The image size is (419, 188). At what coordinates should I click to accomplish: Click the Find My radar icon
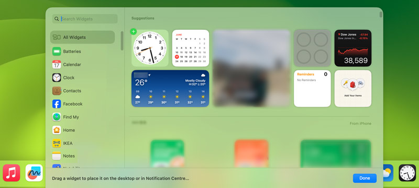click(57, 117)
